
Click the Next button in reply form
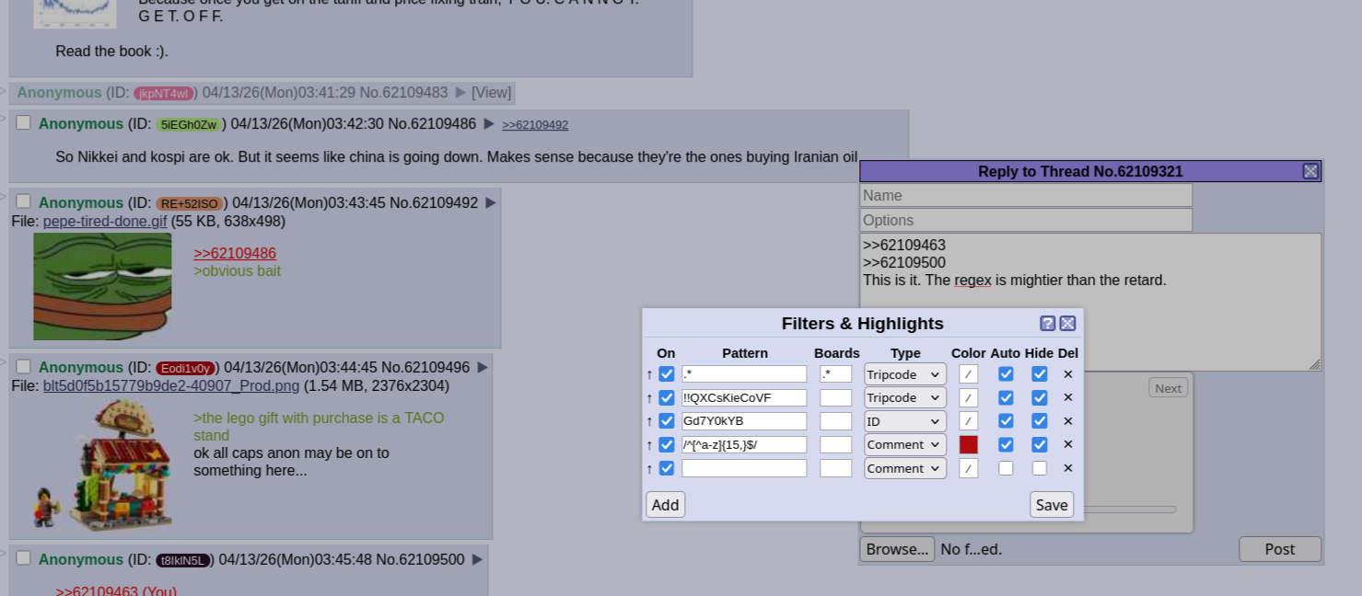tap(1169, 388)
